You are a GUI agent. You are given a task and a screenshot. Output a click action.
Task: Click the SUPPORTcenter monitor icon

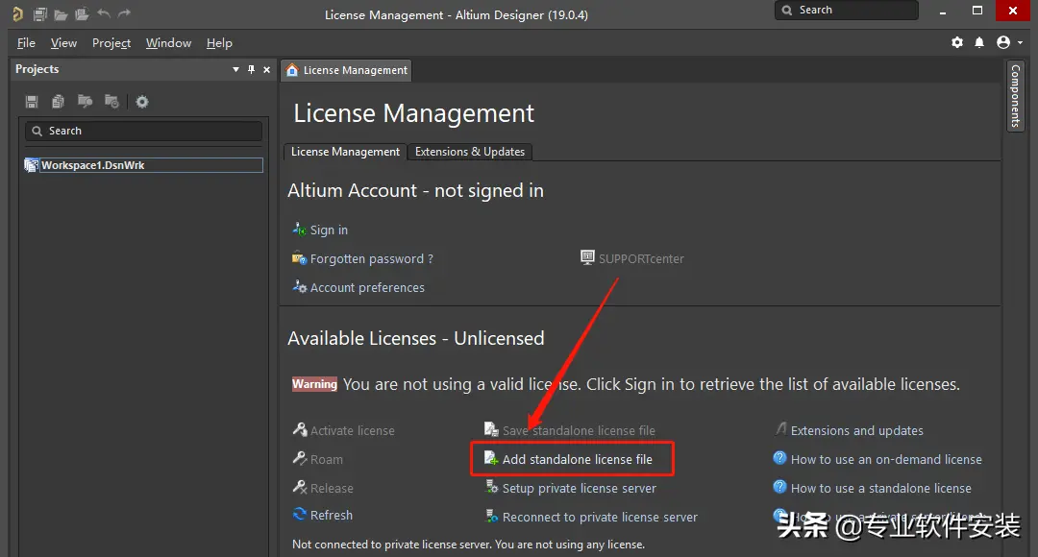[x=587, y=257]
